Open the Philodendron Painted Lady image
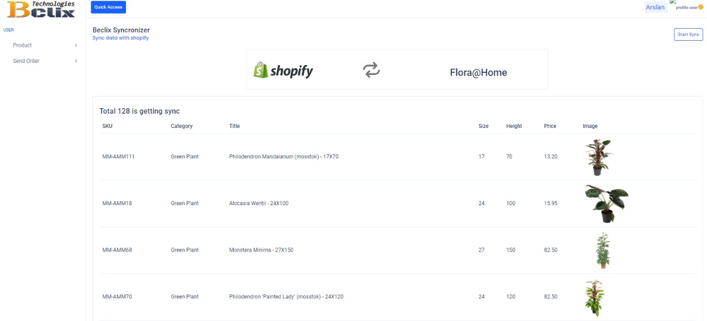The image size is (707, 321). point(595,297)
